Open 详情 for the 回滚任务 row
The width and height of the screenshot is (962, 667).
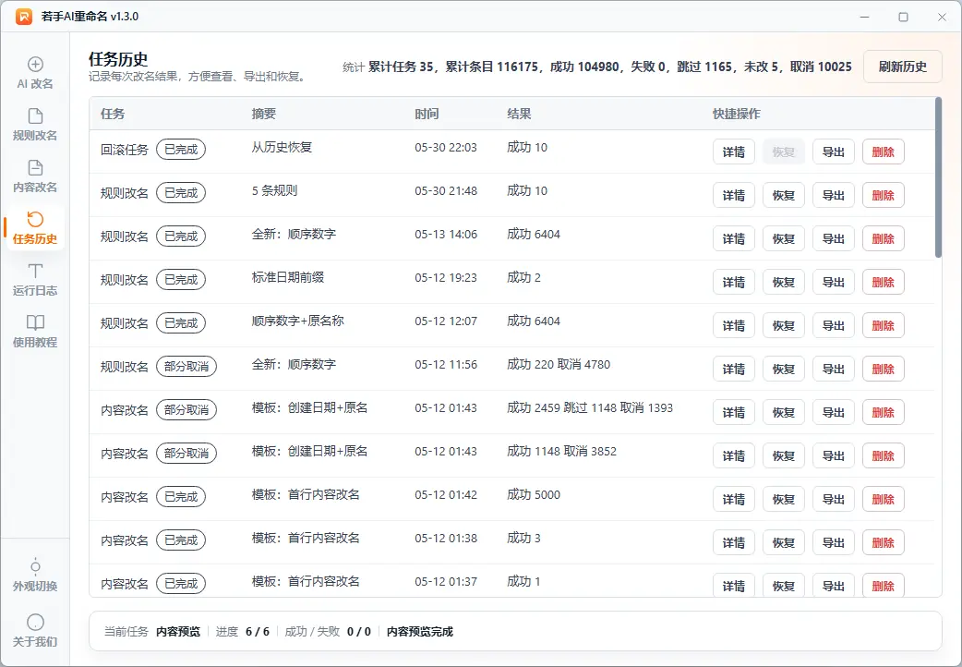click(x=734, y=152)
